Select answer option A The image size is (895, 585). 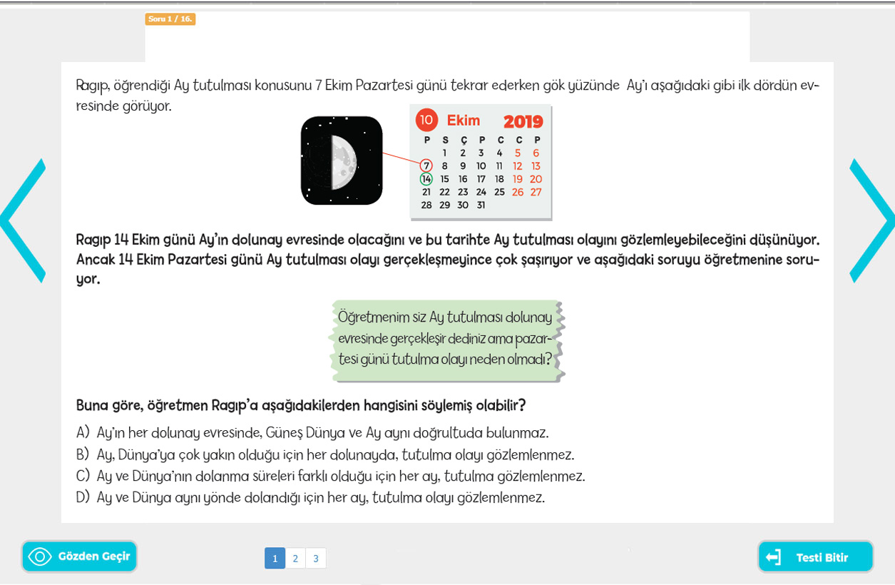[312, 432]
